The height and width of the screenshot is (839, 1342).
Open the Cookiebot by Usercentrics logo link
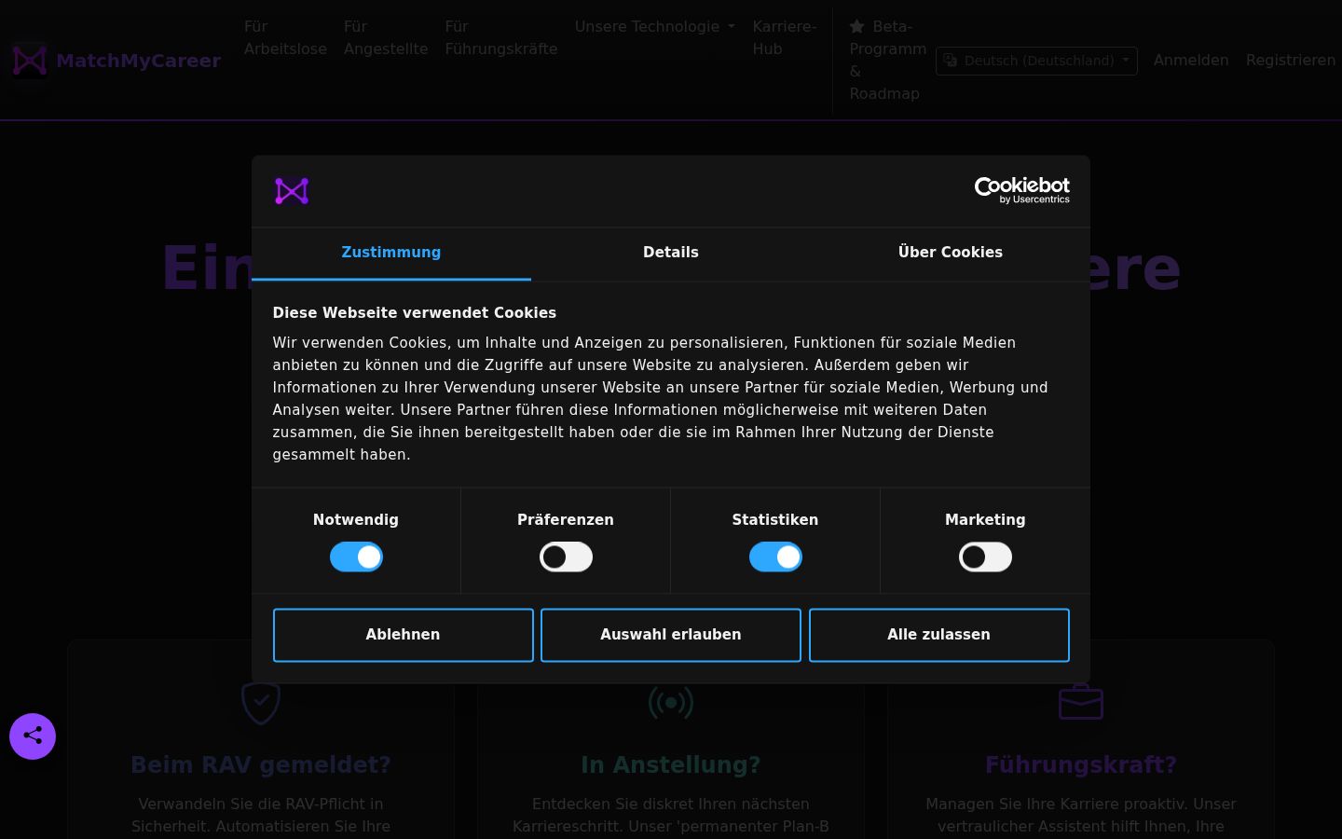(x=1021, y=190)
